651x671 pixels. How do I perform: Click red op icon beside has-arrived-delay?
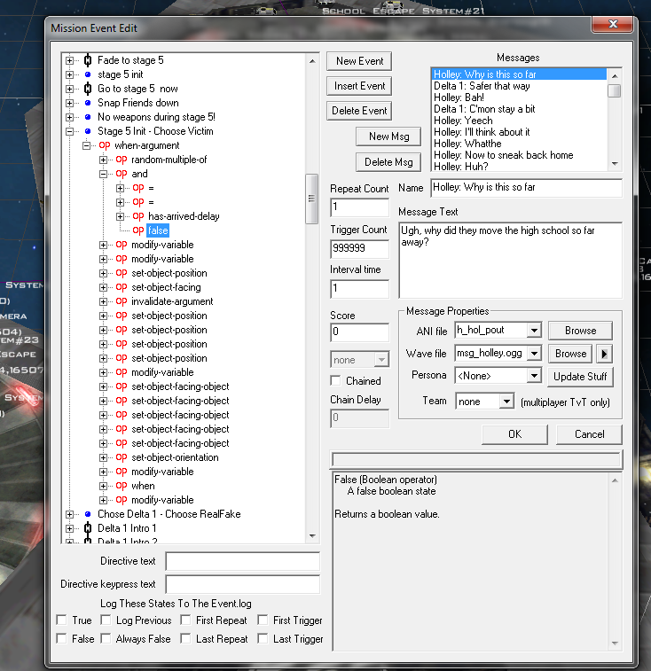(137, 216)
